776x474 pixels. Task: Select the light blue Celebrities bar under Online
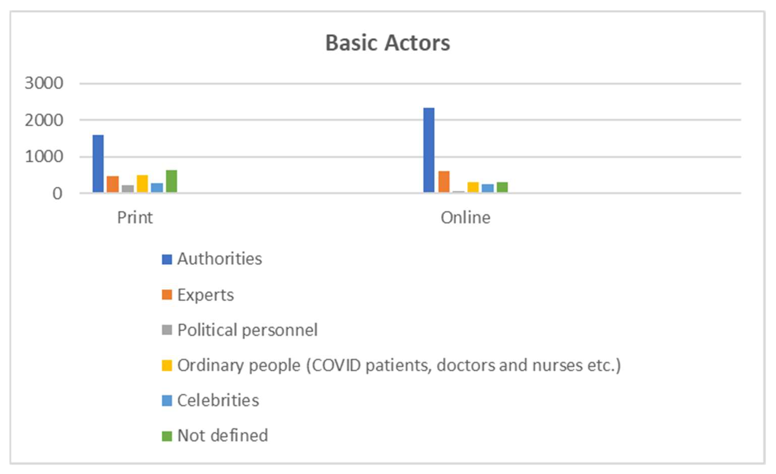[x=488, y=188]
